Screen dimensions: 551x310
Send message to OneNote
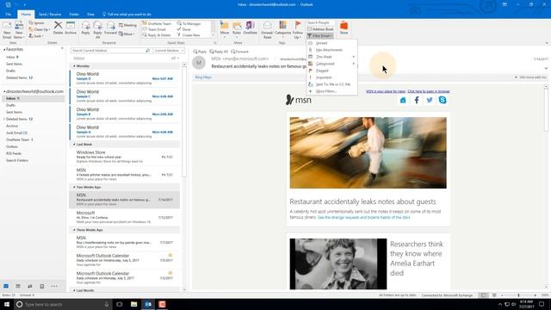coord(250,28)
